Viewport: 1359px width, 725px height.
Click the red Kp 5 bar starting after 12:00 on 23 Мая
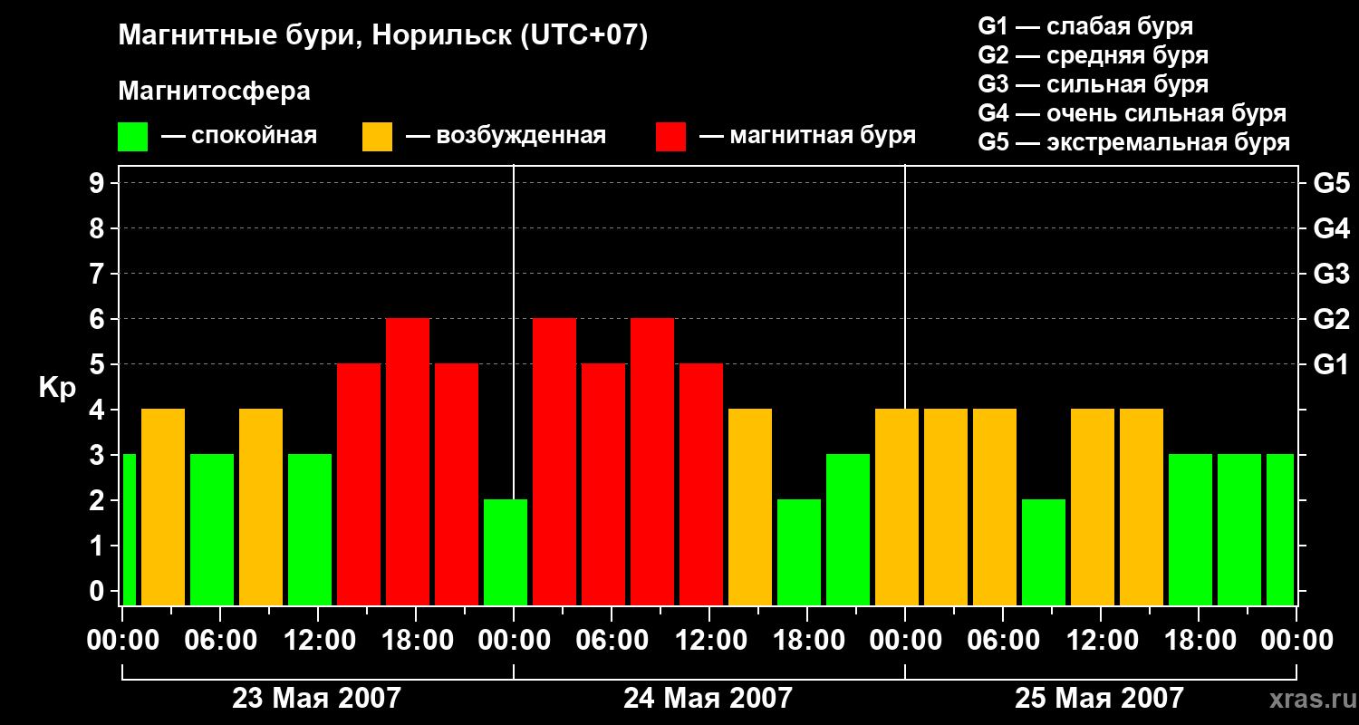[x=359, y=485]
